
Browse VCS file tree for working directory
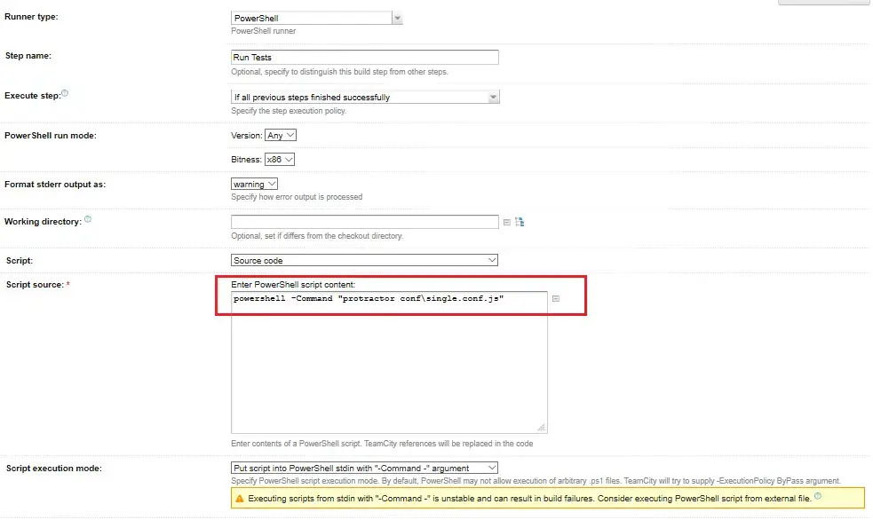(x=520, y=220)
